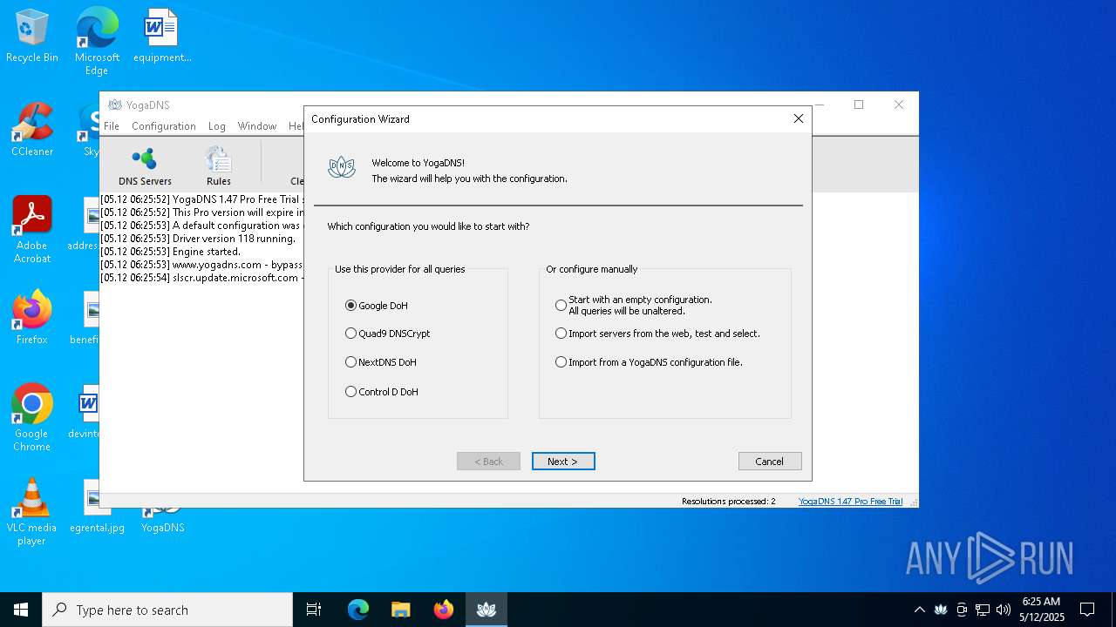The image size is (1116, 627).
Task: Open YogaDNS 1.47 Pro Free Trial link
Action: click(851, 502)
